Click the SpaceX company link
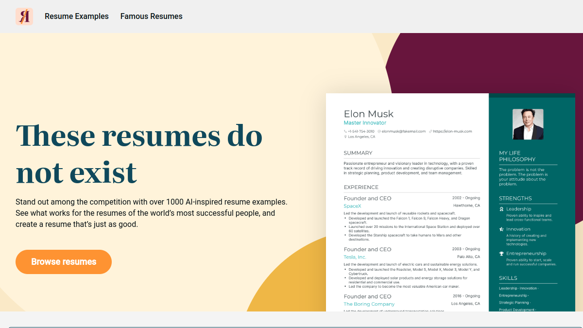583x328 pixels. tap(352, 206)
